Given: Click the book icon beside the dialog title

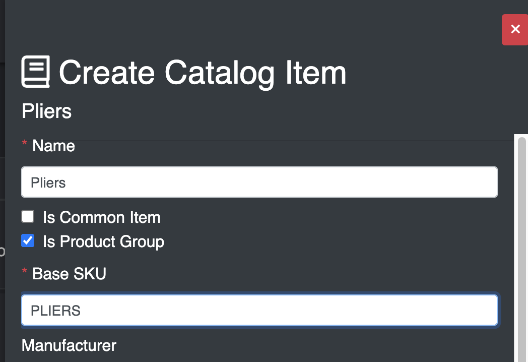Looking at the screenshot, I should tap(35, 72).
